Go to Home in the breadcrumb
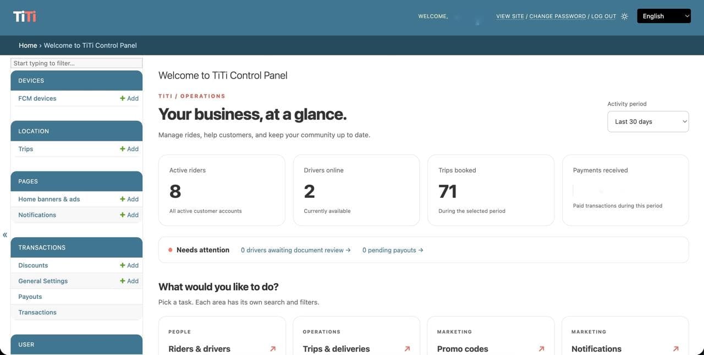 28,46
